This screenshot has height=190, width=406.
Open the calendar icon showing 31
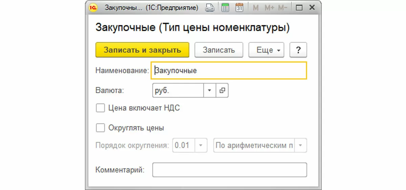coord(240,8)
